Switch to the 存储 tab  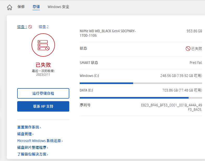point(36,7)
